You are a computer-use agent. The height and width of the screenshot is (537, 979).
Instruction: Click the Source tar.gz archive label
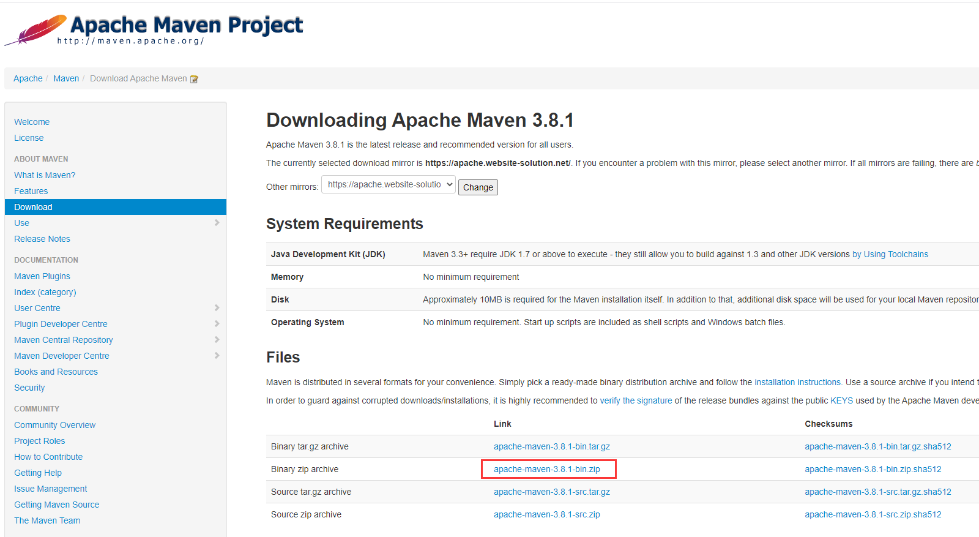click(x=311, y=492)
